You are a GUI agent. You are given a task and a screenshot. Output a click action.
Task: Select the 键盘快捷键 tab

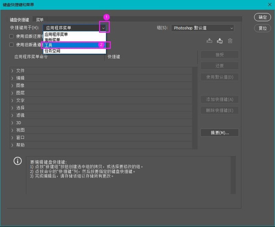pyautogui.click(x=19, y=20)
